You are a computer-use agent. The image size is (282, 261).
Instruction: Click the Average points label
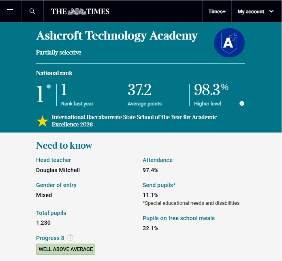click(x=145, y=104)
